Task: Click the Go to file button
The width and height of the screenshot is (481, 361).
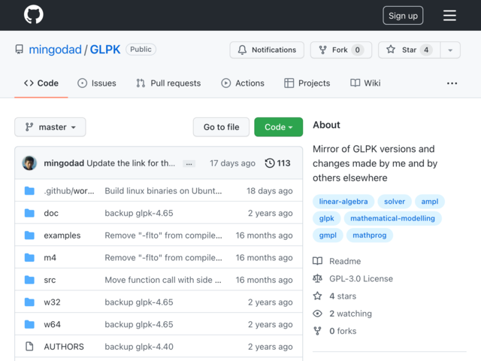Action: tap(221, 127)
